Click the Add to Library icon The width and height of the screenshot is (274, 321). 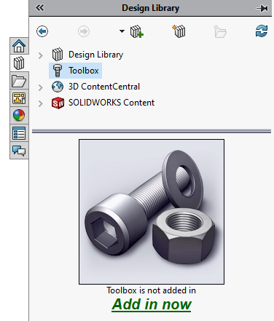[137, 31]
